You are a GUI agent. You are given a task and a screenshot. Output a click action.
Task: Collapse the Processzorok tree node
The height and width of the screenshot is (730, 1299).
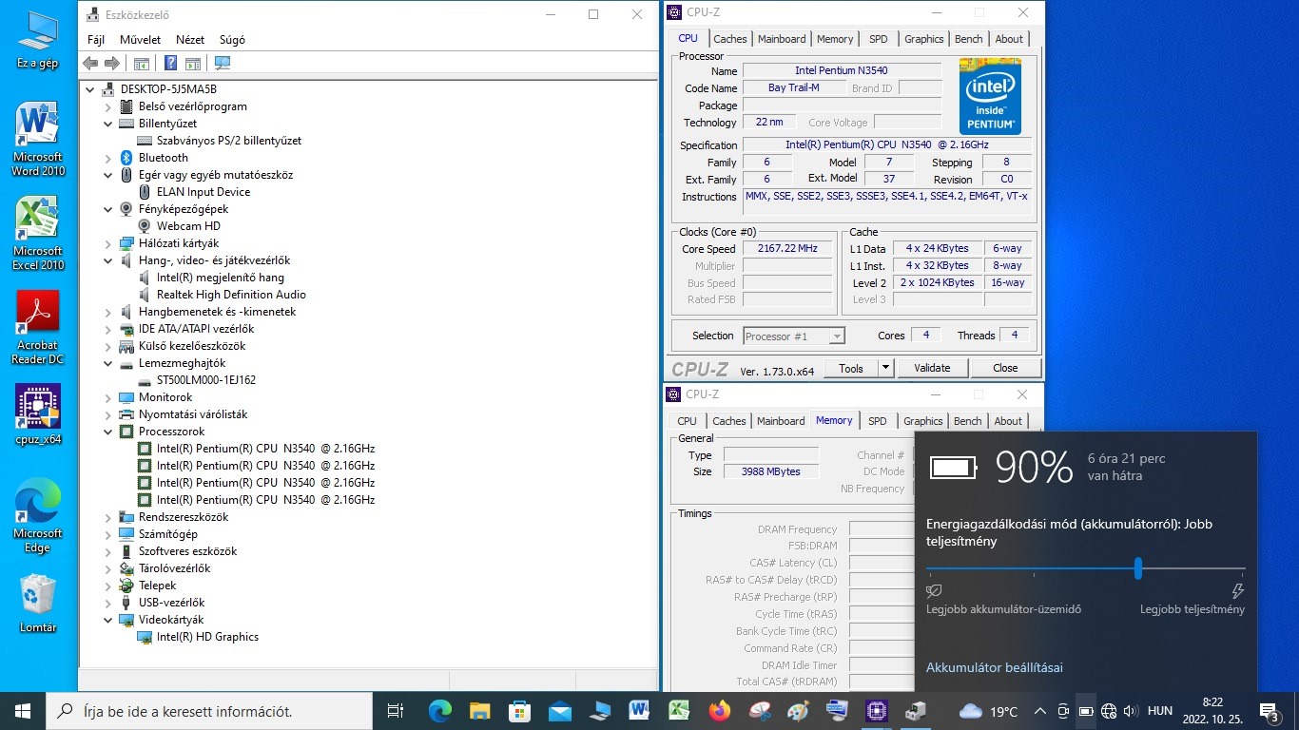(107, 432)
